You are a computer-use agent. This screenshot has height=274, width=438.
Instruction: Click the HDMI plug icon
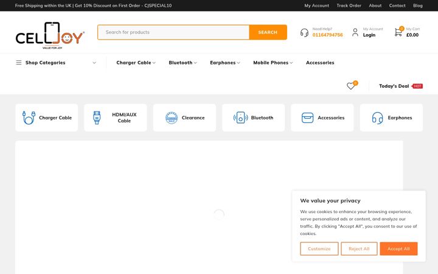coord(97,118)
